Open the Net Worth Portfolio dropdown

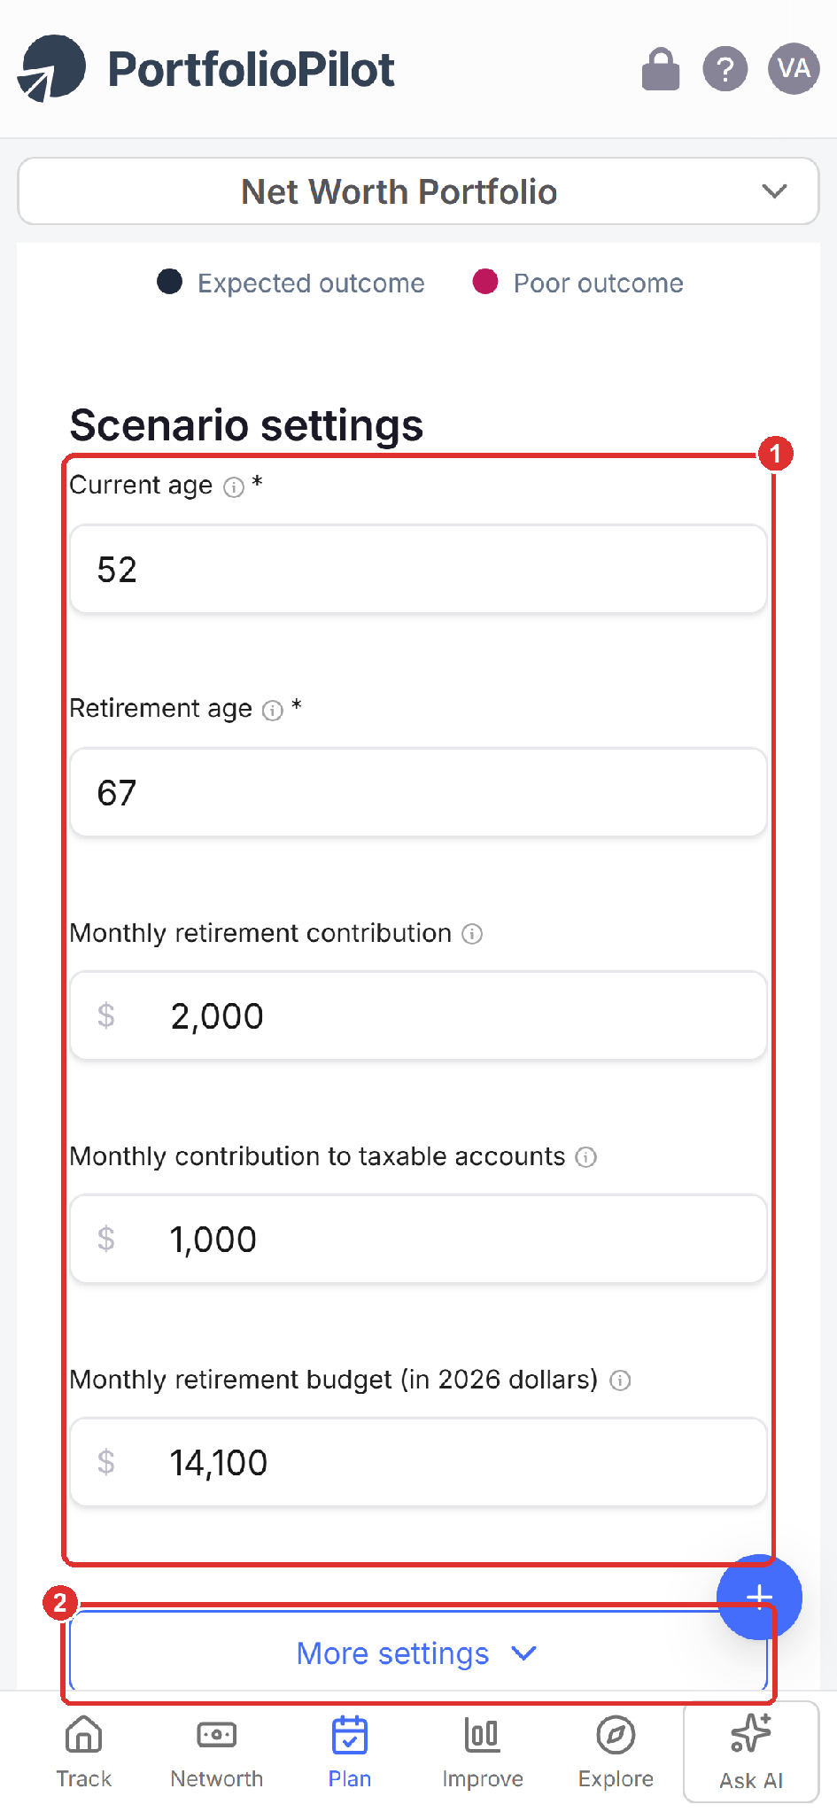418,191
